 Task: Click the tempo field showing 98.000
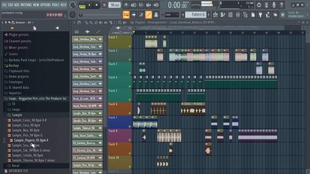(114, 5)
